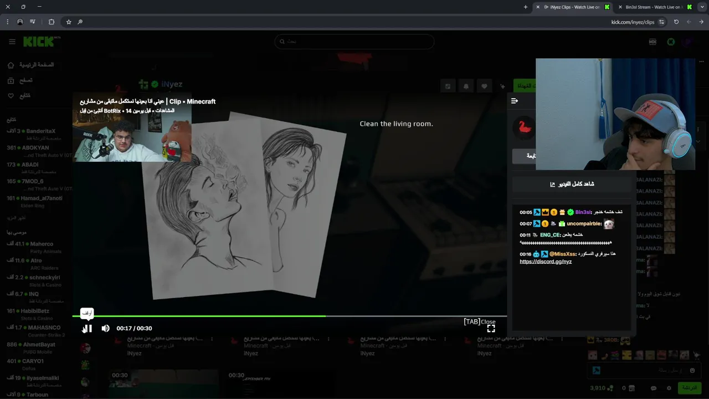
Task: Open the following sidebar item with heart icon
Action: [x=19, y=96]
